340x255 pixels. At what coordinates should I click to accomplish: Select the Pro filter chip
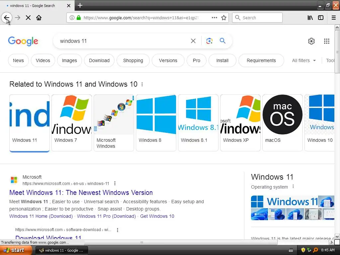point(197,60)
